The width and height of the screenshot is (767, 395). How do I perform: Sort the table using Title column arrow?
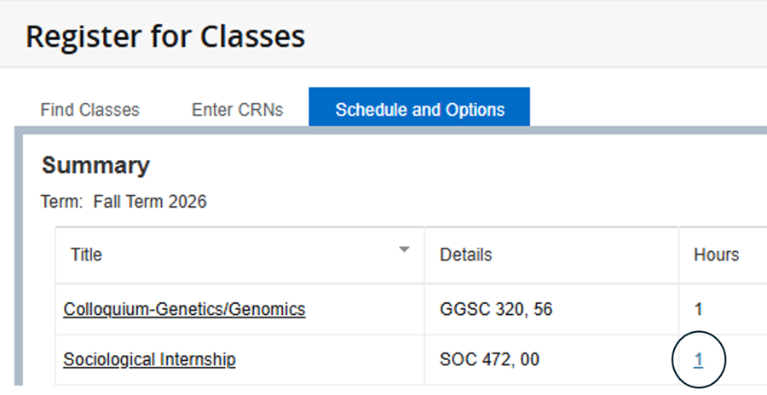pos(404,249)
